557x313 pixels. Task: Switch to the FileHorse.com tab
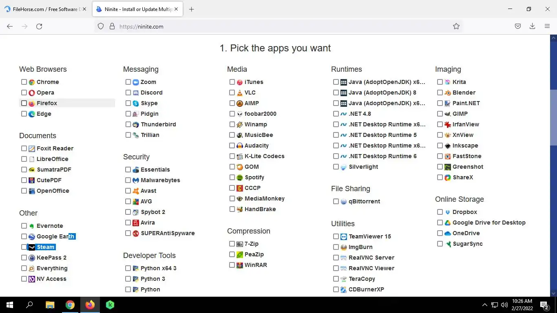45,9
